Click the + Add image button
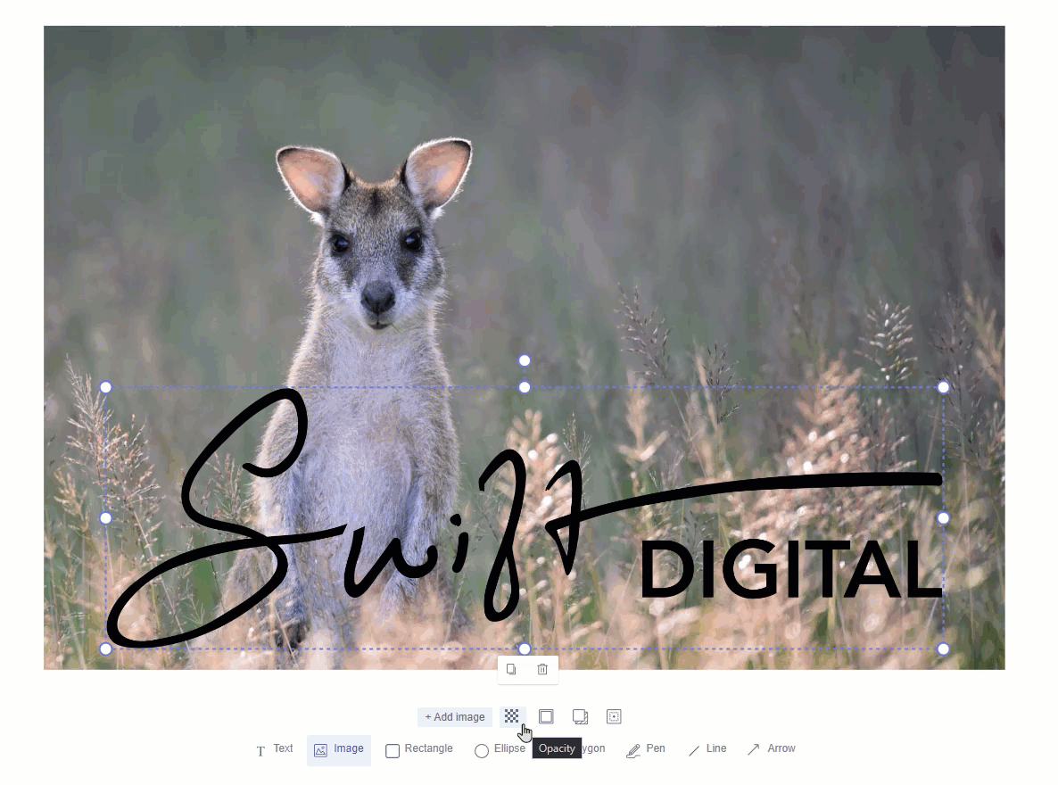The width and height of the screenshot is (1058, 785). pos(455,717)
